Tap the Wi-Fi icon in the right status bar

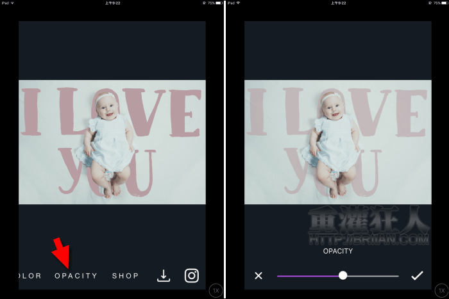tap(238, 3)
